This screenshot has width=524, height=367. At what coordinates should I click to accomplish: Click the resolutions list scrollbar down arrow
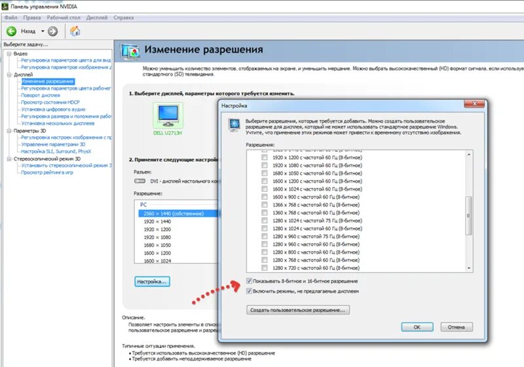click(468, 268)
